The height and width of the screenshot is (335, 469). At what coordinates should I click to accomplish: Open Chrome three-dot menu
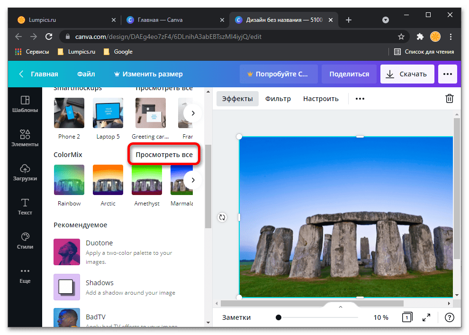coord(451,37)
